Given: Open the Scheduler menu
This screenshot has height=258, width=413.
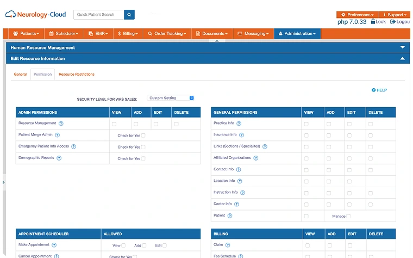Looking at the screenshot, I should pos(64,34).
